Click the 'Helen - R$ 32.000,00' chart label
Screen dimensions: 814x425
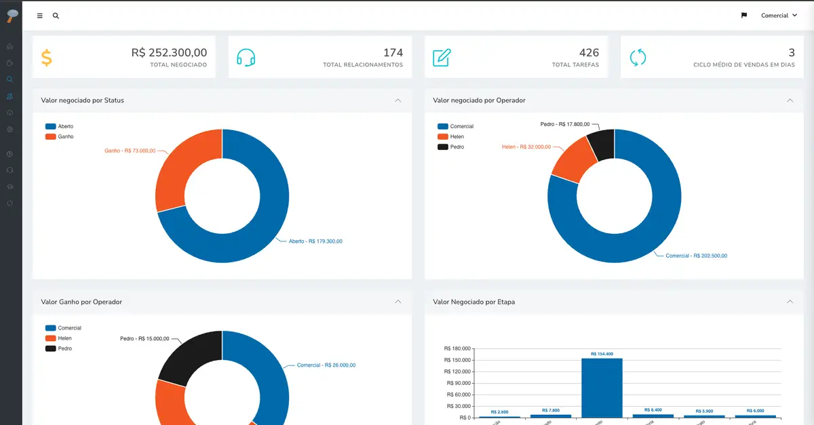coord(528,146)
